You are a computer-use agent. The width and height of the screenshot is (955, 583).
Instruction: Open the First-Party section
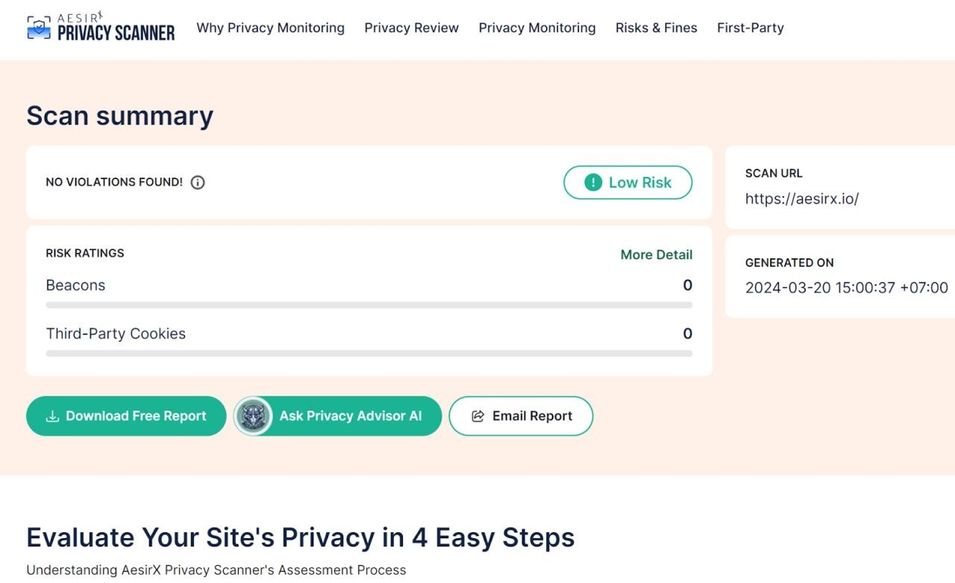click(x=751, y=28)
